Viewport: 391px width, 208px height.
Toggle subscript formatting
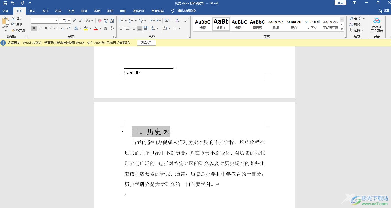click(62, 28)
